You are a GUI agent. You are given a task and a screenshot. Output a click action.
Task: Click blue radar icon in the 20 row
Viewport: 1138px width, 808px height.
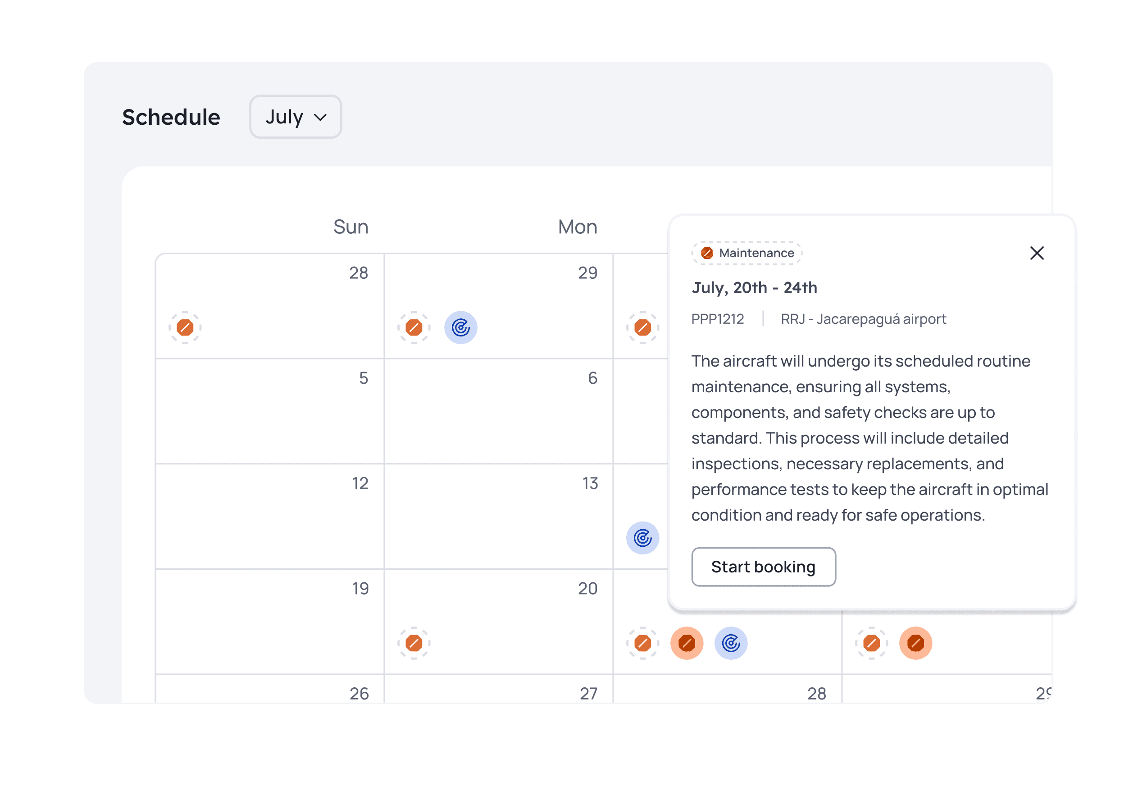tap(730, 643)
